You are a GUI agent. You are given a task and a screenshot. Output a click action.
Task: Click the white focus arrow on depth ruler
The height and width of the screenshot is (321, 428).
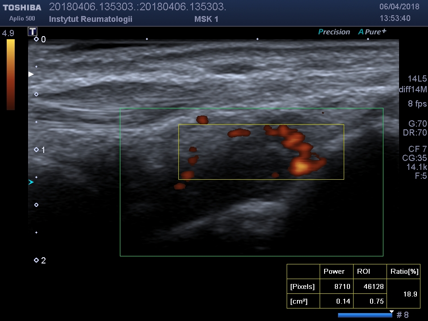[x=31, y=74]
